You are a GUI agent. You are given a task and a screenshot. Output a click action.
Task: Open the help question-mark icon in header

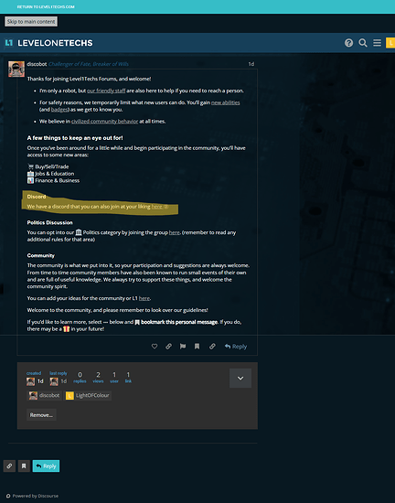pos(348,43)
